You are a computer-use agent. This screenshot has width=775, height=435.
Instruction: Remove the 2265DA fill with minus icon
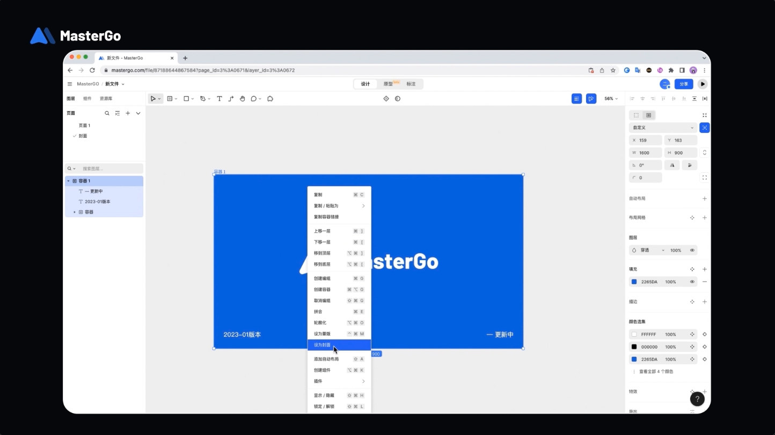tap(705, 282)
